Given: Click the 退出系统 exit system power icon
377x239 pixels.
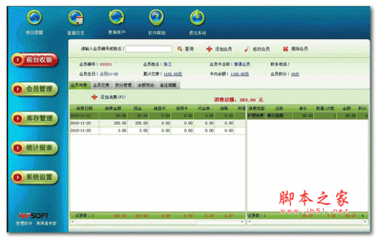Looking at the screenshot, I should [197, 18].
